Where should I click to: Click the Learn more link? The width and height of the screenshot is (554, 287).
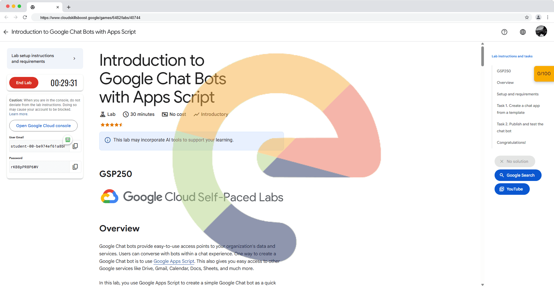(18, 114)
